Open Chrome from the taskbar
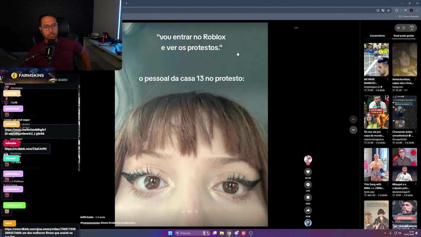The height and width of the screenshot is (237, 421). click(229, 233)
